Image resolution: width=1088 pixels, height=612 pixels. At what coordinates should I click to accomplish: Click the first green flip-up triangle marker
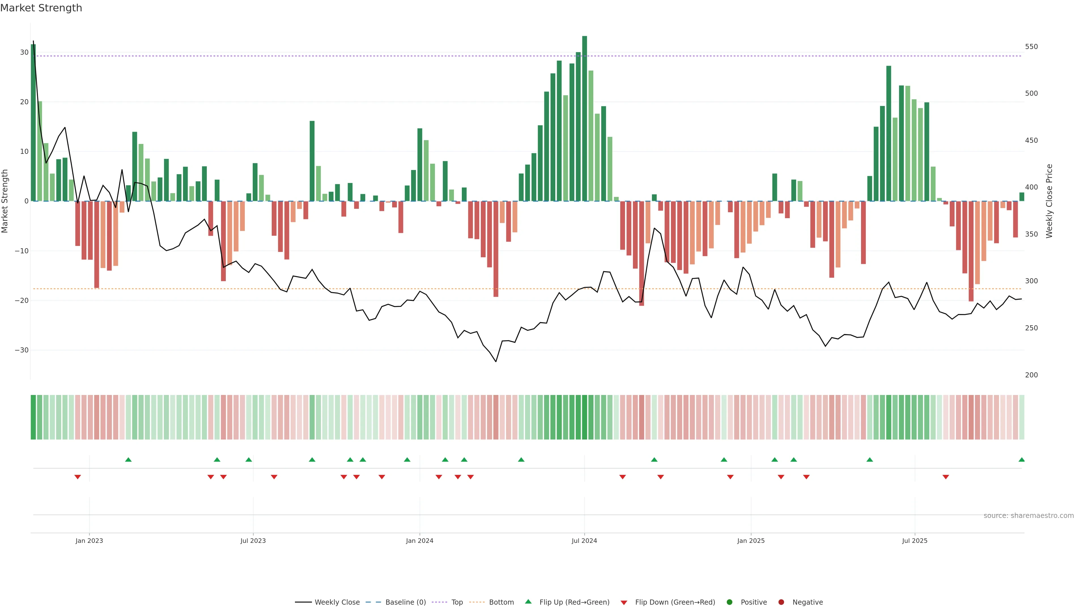128,460
